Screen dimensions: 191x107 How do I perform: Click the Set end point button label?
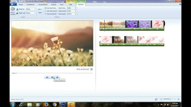point(52,14)
